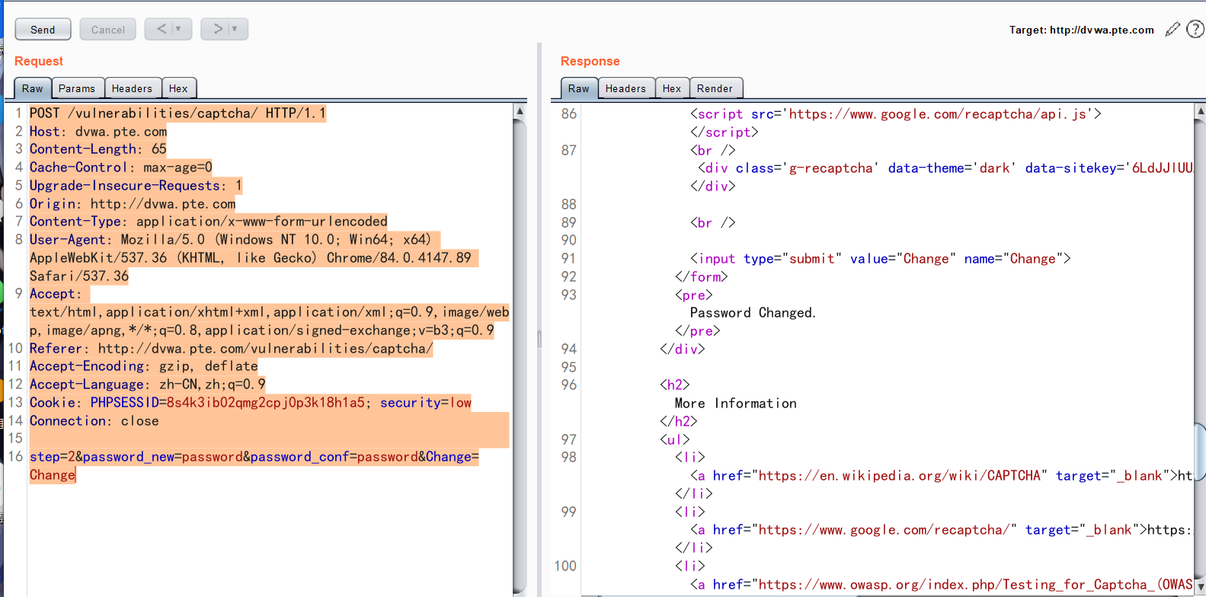Click the Accept-Encoding: gzip, deflate line
This screenshot has height=597, width=1206.
tap(143, 366)
